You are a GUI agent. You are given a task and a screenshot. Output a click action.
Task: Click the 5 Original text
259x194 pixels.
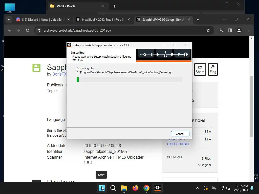pyautogui.click(x=204, y=165)
